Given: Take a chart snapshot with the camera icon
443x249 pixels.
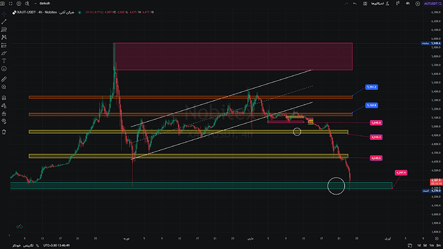Looking at the screenshot, I should coord(3,3).
